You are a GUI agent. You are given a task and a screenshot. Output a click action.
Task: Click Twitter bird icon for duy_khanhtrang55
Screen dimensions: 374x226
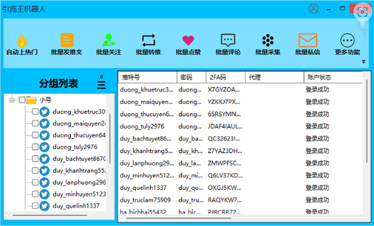45,170
